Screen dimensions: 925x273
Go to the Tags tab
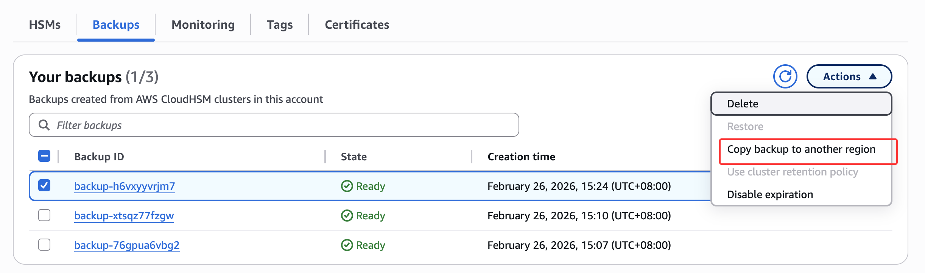(279, 25)
